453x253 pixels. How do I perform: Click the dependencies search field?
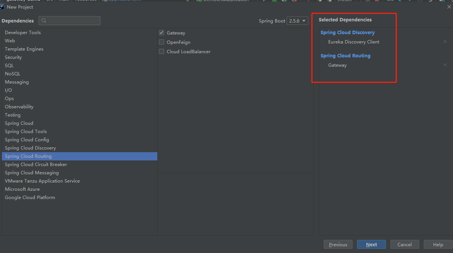(69, 21)
